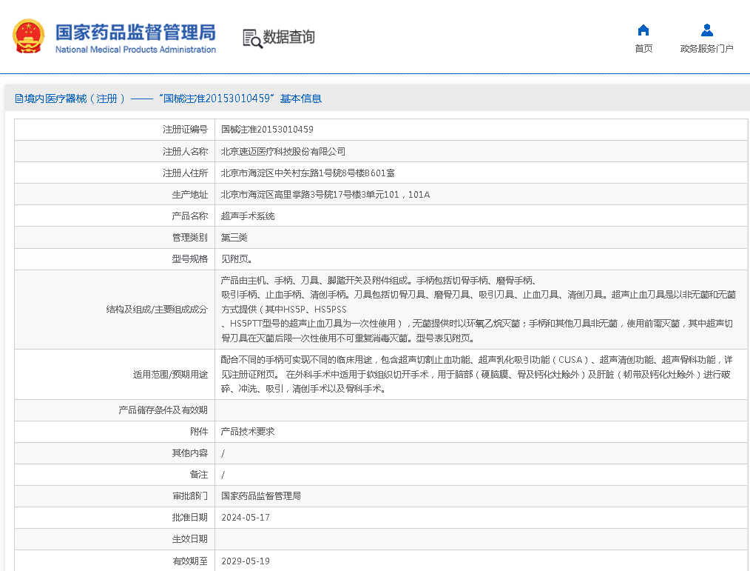This screenshot has height=571, width=750.
Task: Click National Medical Products Administration English text
Action: 135,50
